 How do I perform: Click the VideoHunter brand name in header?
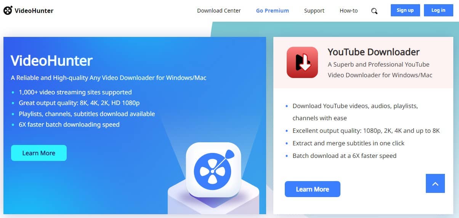pos(34,11)
